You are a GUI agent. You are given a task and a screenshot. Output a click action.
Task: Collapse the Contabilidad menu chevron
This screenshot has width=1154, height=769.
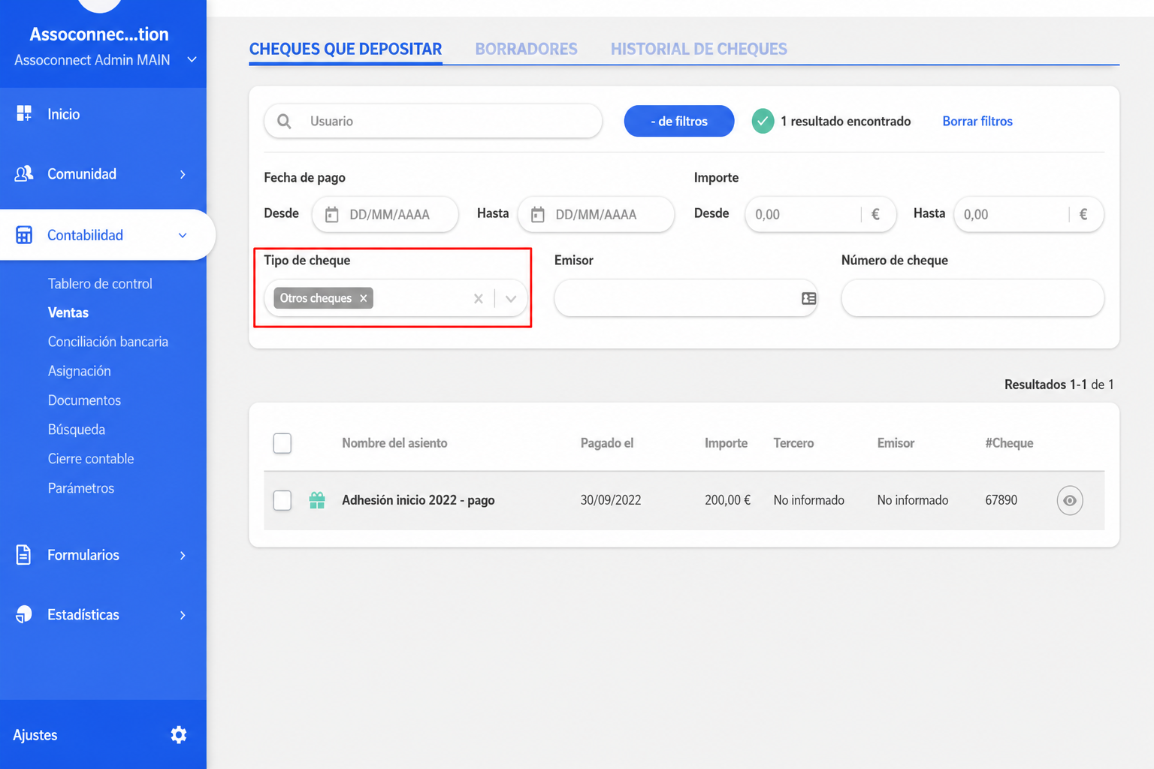183,235
